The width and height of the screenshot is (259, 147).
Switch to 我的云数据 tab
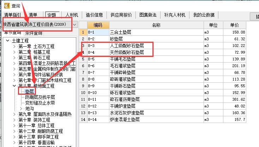(204, 15)
